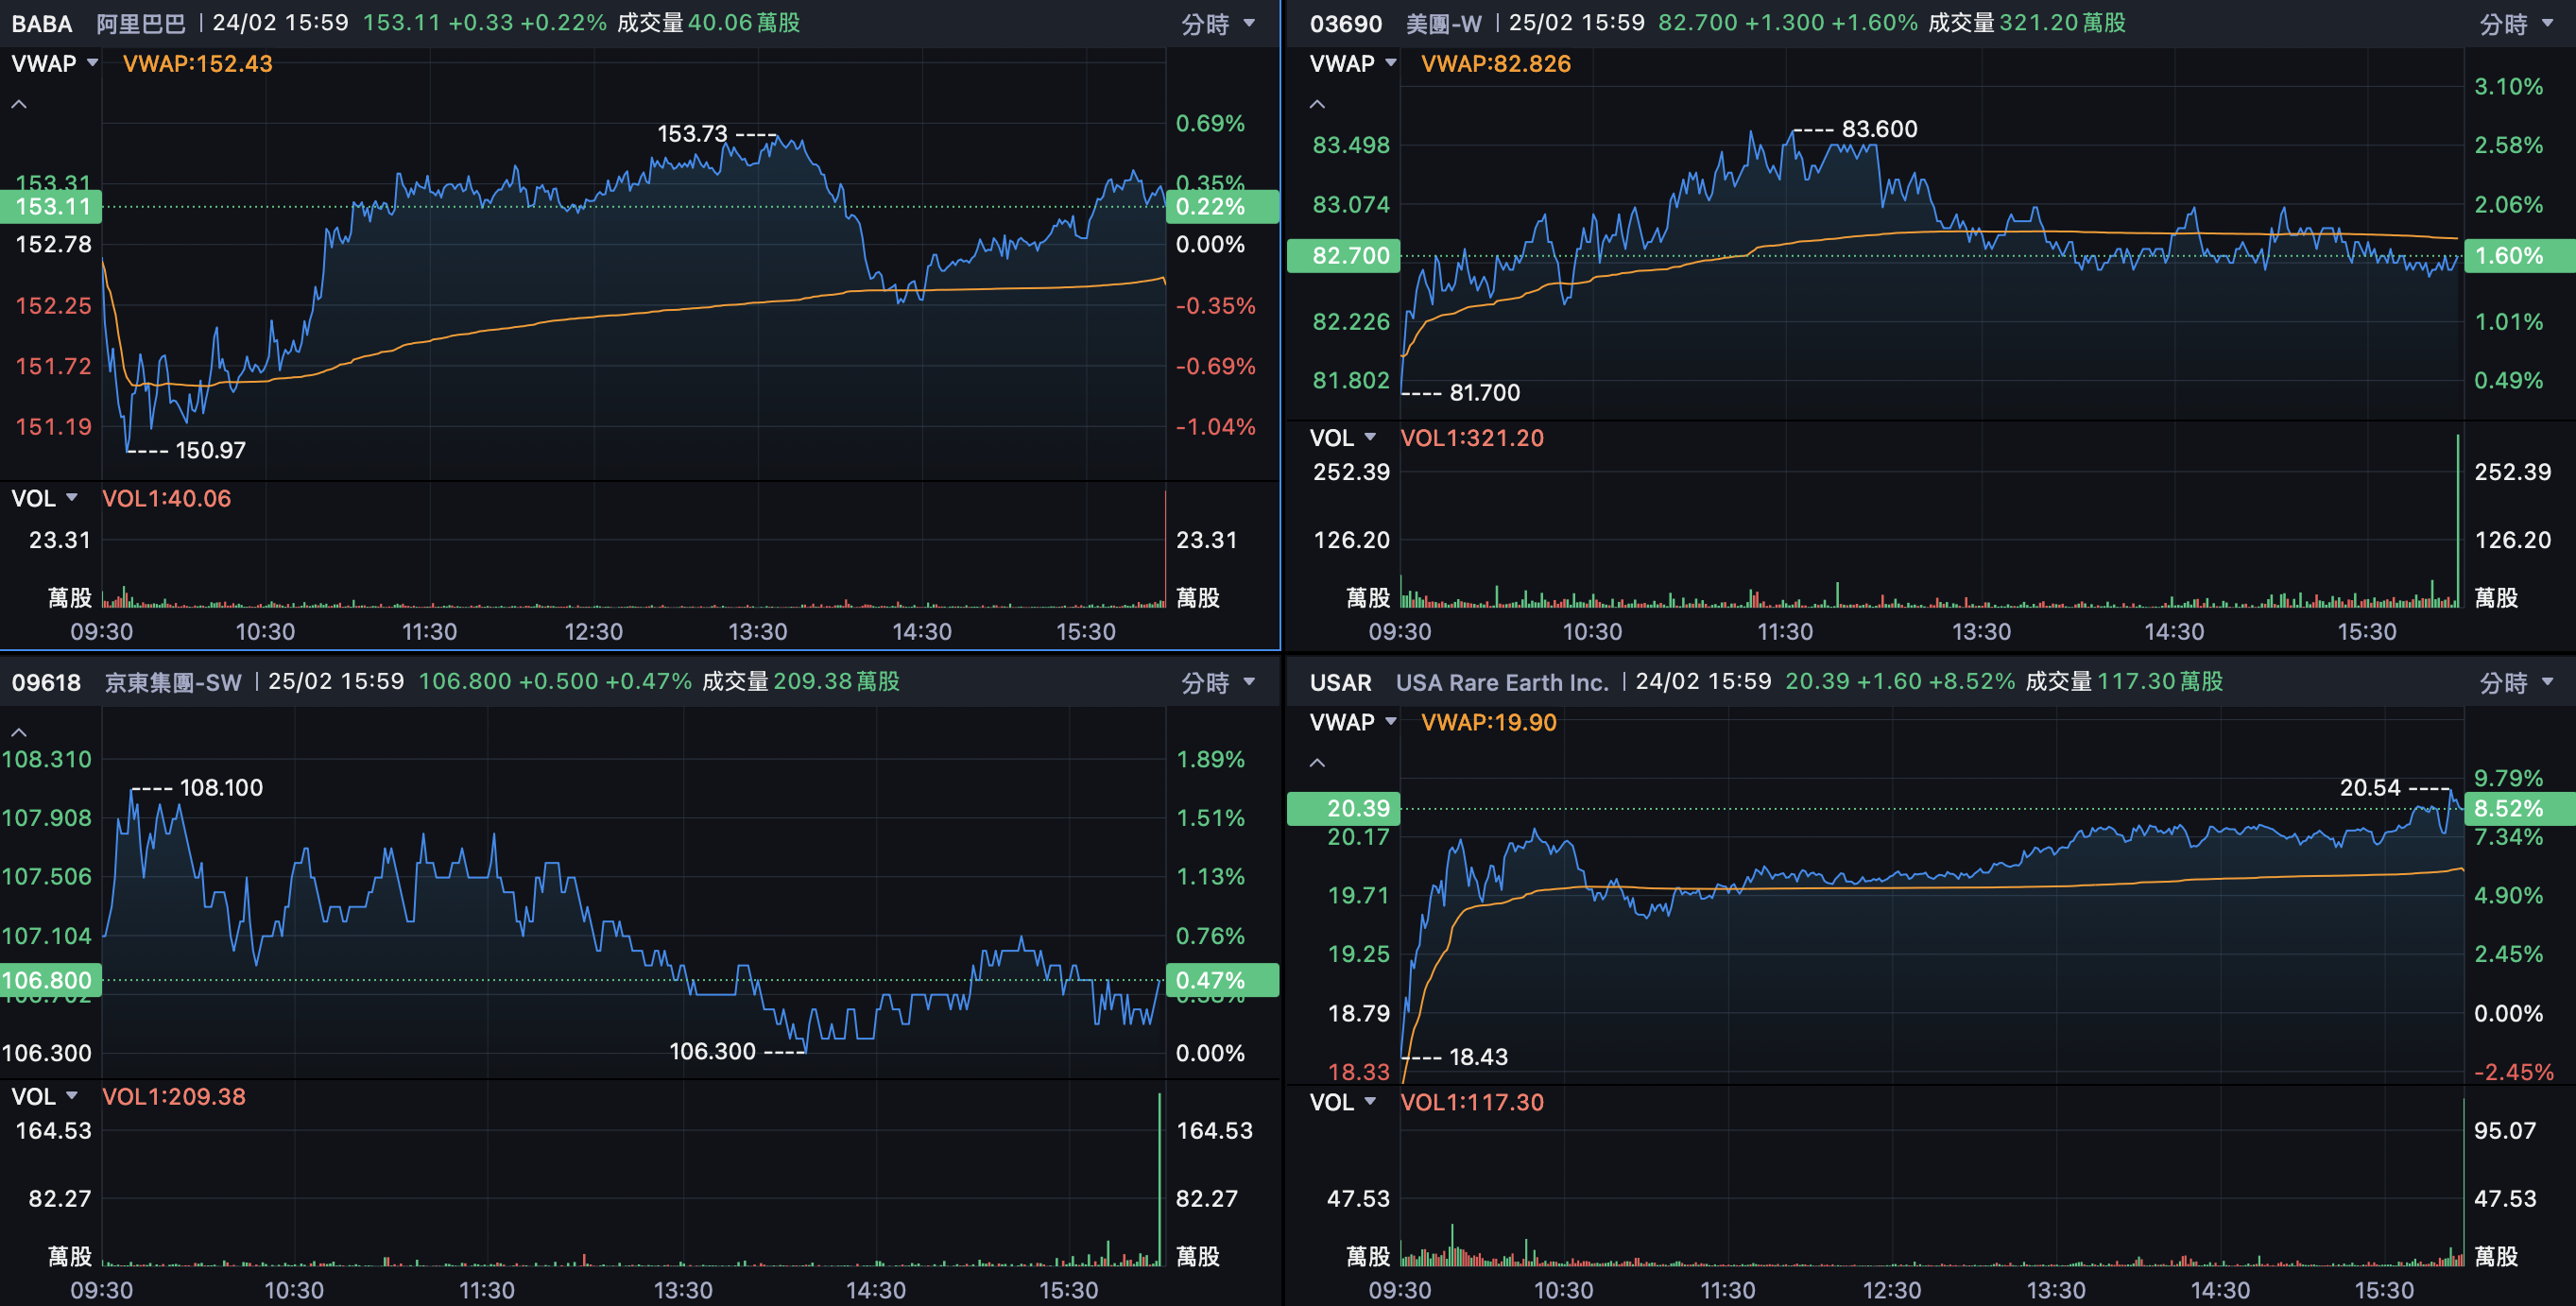Click collapse caret in USAR chart
The height and width of the screenshot is (1306, 2576).
[x=1317, y=763]
